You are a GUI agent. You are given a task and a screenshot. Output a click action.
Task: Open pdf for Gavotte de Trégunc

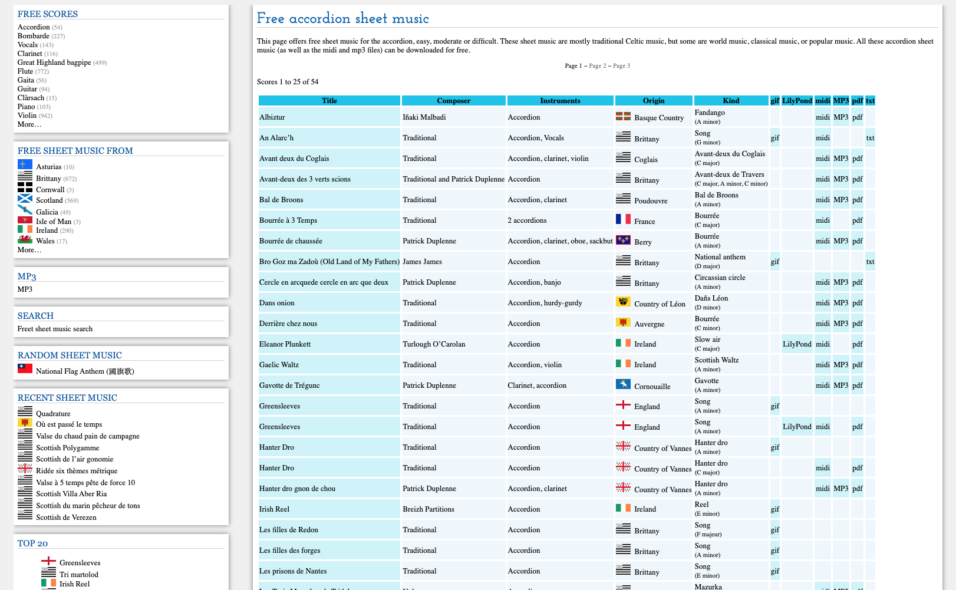[858, 385]
